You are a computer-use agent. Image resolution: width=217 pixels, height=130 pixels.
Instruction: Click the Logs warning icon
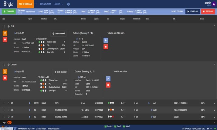coord(9,122)
